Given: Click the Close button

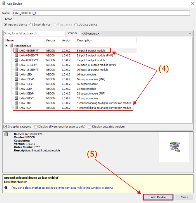Looking at the screenshot, I should pos(184,197).
